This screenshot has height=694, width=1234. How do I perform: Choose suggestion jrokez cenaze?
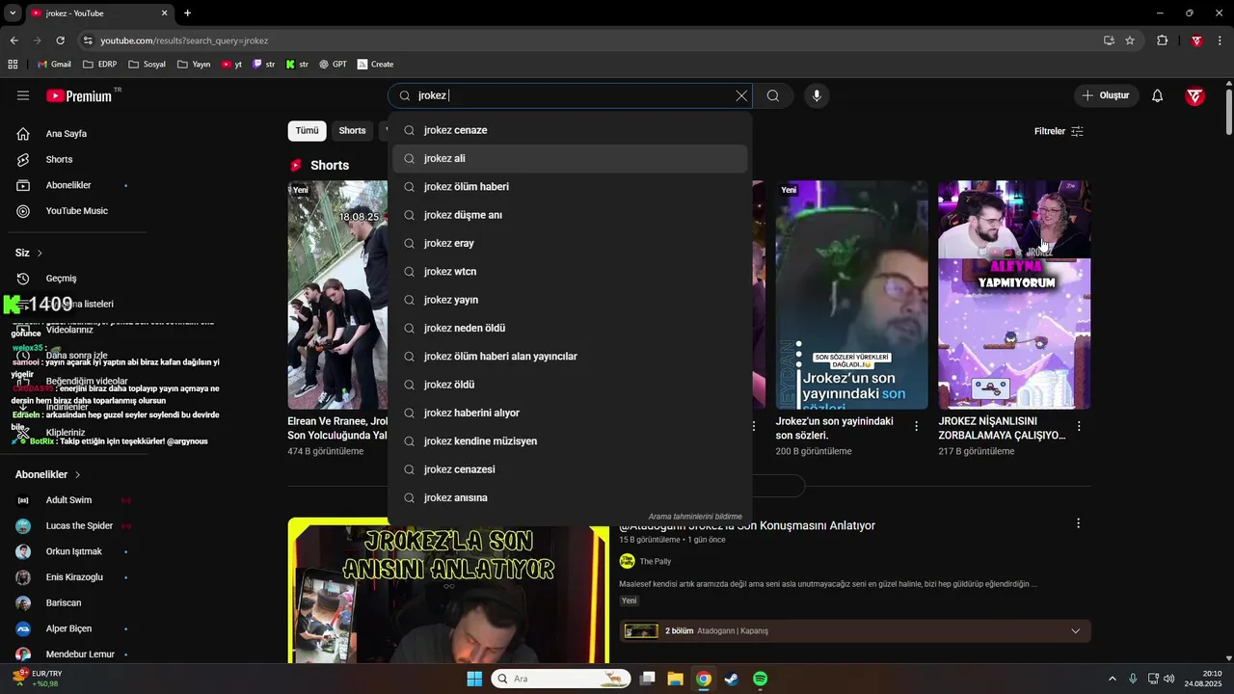click(x=570, y=130)
